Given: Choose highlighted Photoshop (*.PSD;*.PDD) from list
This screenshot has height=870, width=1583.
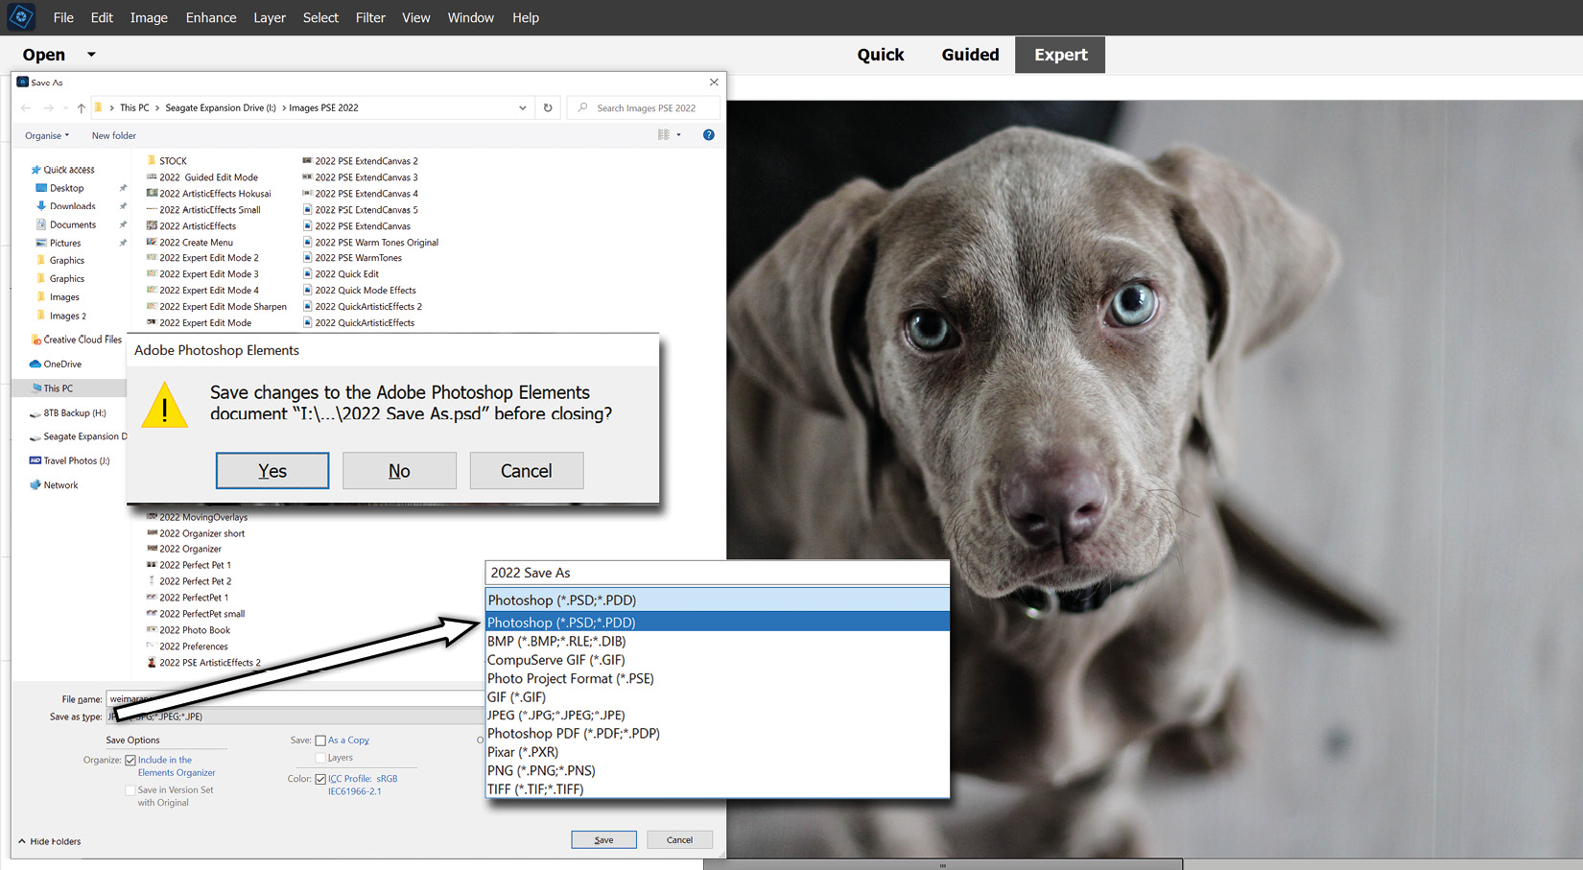Looking at the screenshot, I should click(x=718, y=623).
